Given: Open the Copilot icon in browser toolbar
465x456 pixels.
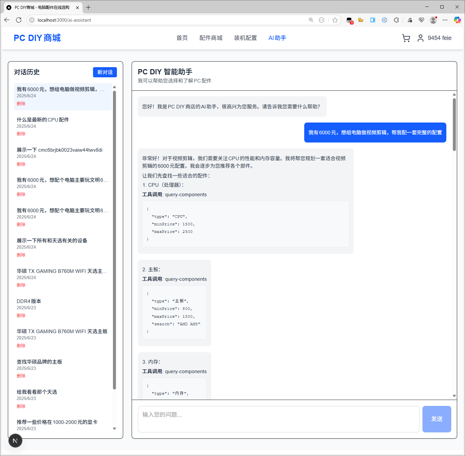Looking at the screenshot, I should [x=457, y=20].
